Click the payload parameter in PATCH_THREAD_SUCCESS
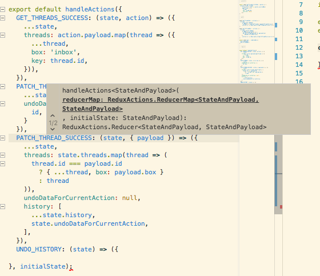The height and width of the screenshot is (276, 320). coord(150,138)
